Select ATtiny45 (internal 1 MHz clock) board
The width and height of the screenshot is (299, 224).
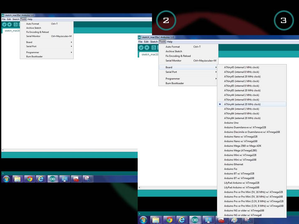(252, 67)
